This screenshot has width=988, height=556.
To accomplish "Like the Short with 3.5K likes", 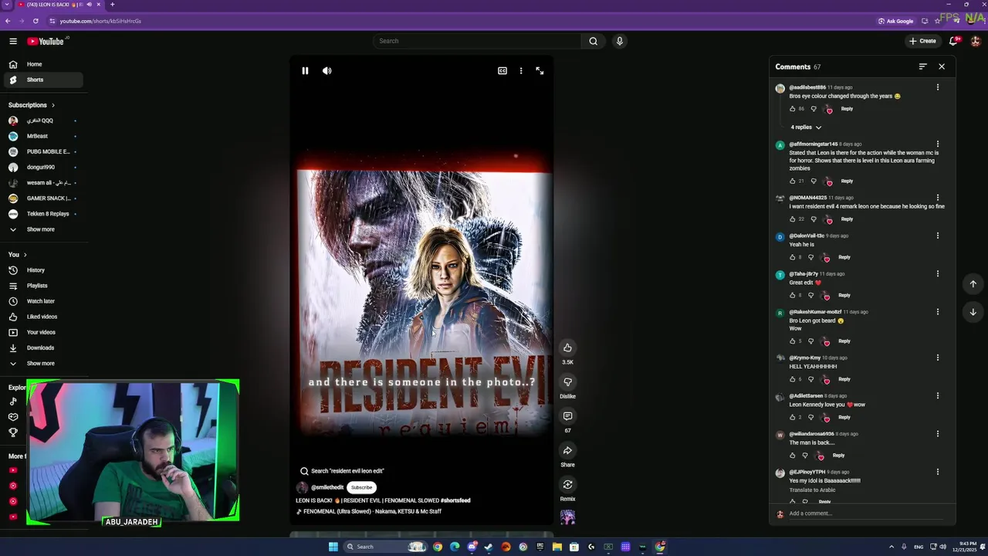I will click(567, 347).
